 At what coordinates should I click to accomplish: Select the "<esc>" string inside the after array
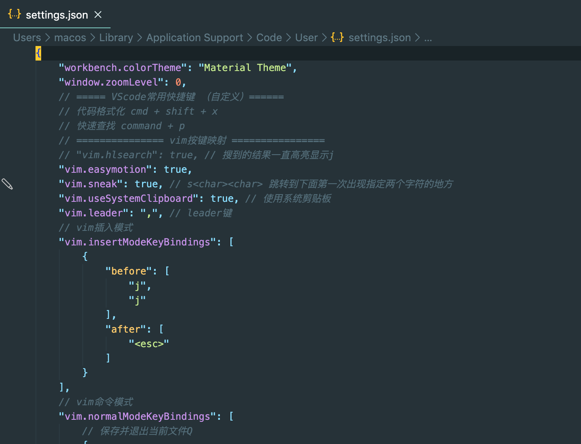(149, 343)
